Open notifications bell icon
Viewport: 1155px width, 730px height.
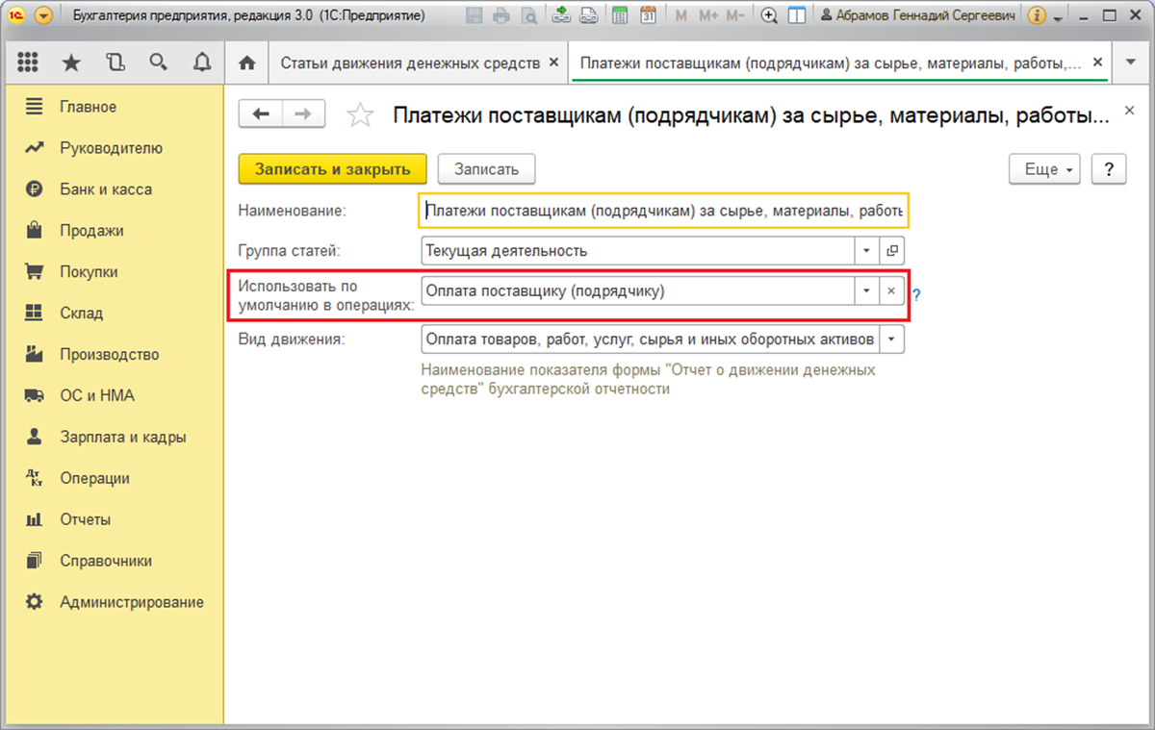(202, 63)
